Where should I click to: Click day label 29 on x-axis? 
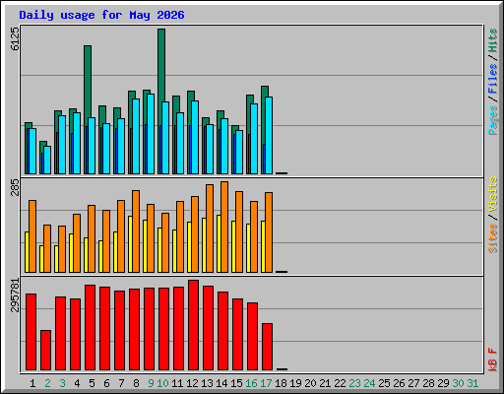click(443, 383)
